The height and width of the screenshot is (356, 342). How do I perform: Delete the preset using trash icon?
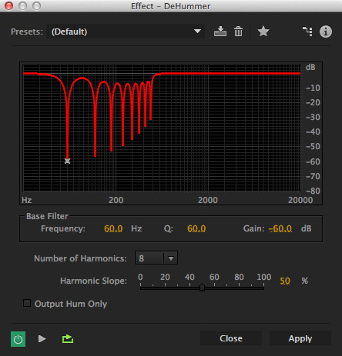pyautogui.click(x=238, y=32)
